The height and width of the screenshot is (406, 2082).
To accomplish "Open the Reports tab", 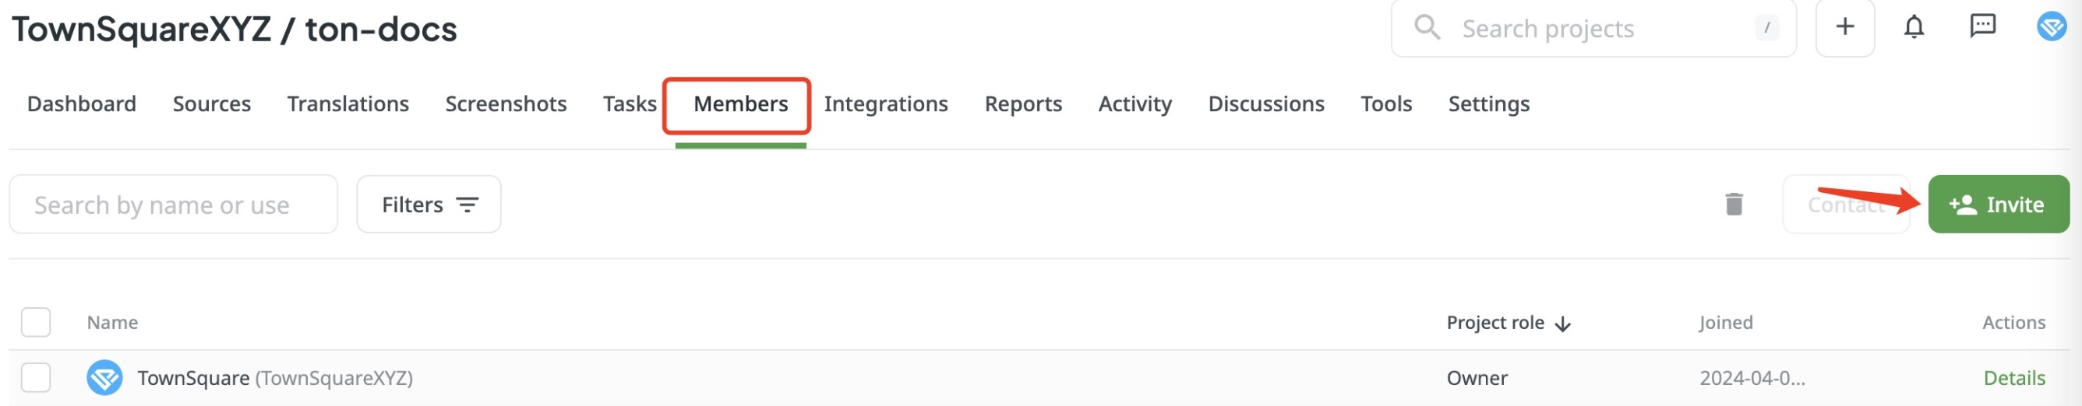I will pos(1022,104).
